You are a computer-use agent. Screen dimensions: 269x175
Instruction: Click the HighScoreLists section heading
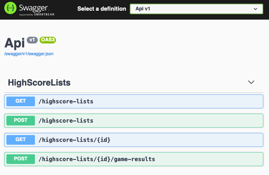pyautogui.click(x=39, y=83)
